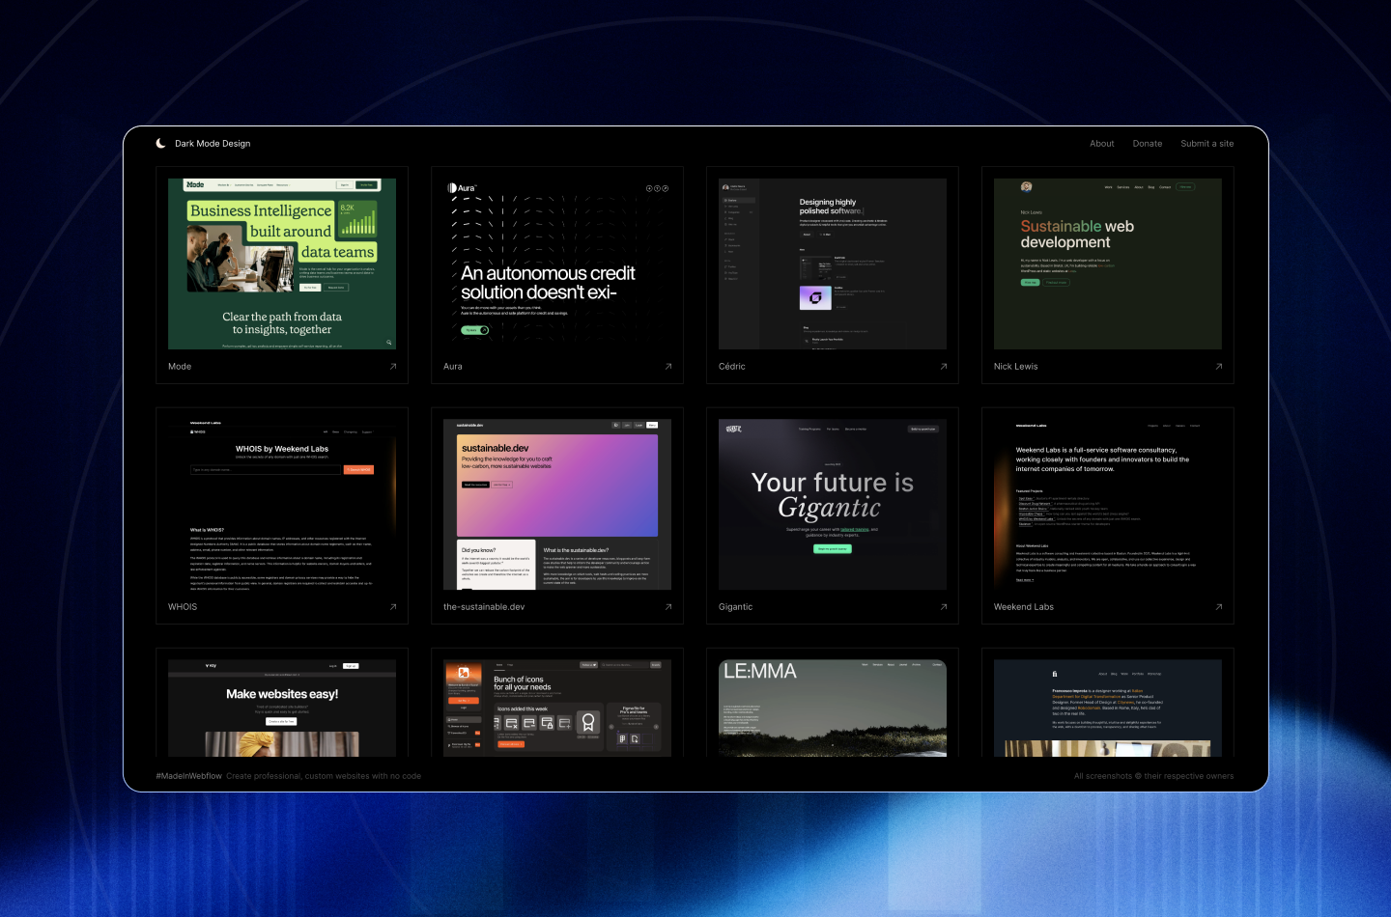Click the crescent moon logo icon

tap(160, 143)
